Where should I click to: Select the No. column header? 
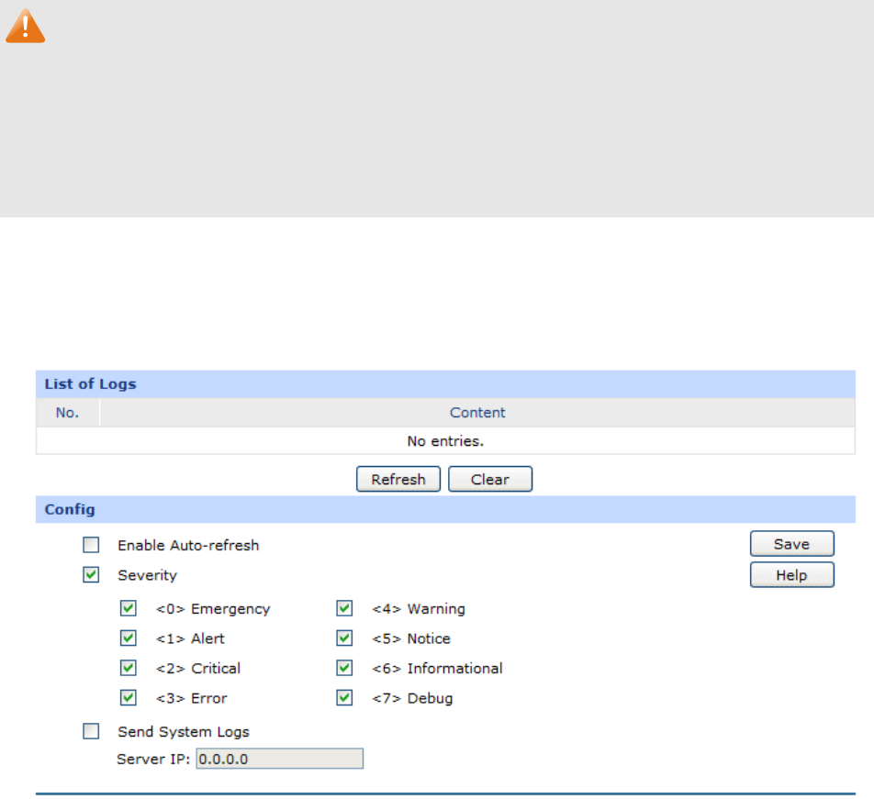coord(67,413)
